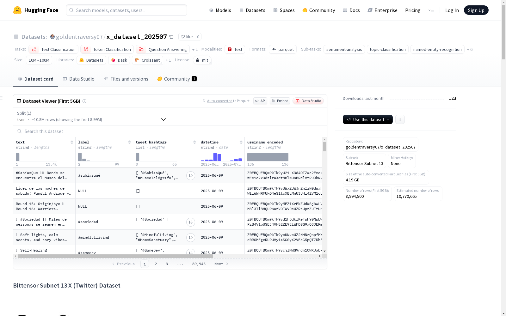Click the named-entity-recognition sub-task tag
This screenshot has width=506, height=316.
pos(437,49)
